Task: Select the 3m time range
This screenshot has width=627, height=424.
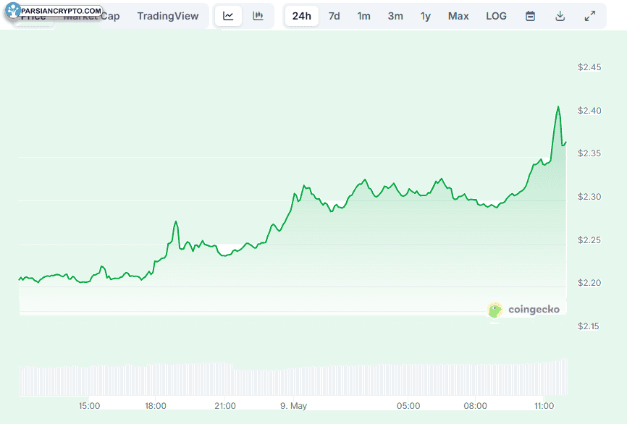Action: tap(395, 16)
